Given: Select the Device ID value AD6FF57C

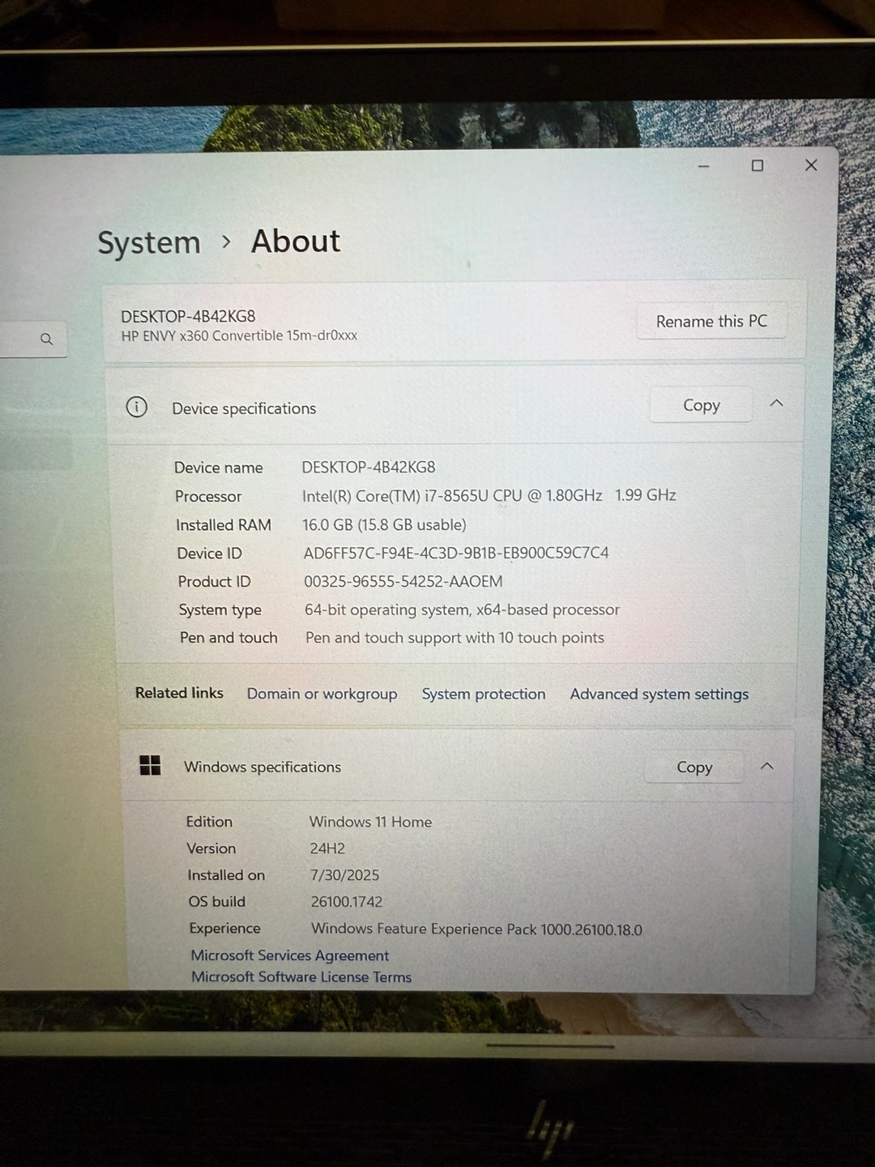Looking at the screenshot, I should click(x=456, y=553).
